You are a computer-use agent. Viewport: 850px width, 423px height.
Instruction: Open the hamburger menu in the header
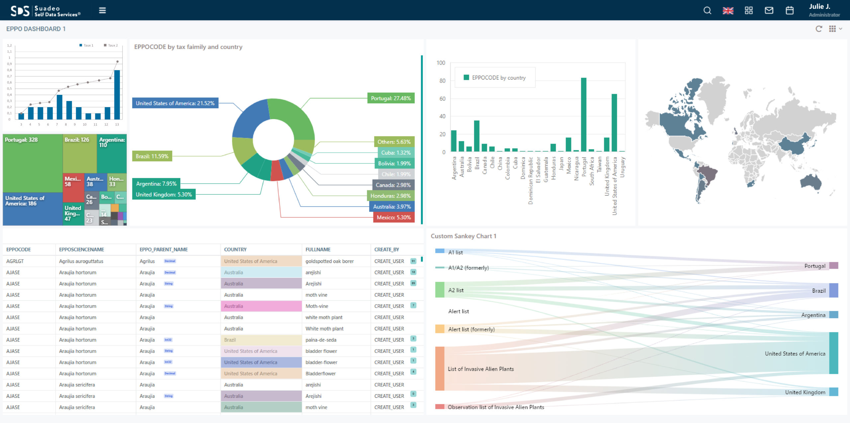tap(102, 11)
